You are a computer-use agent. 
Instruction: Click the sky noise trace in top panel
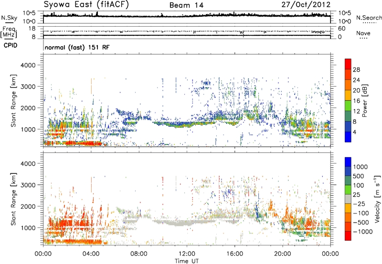(187, 15)
